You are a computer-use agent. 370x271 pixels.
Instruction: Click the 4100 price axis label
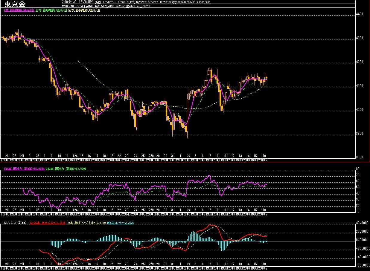(x=360, y=86)
